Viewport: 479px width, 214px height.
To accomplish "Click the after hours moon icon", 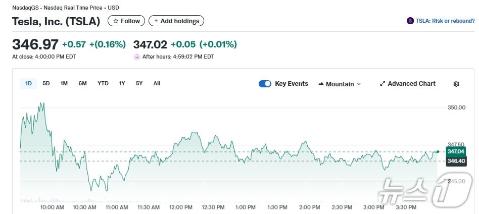I will pos(136,57).
